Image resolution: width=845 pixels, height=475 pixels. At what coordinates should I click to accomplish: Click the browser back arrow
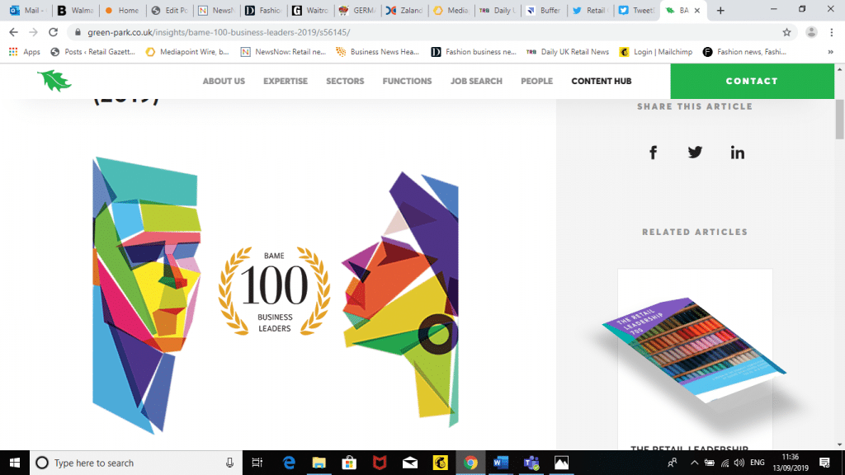tap(12, 31)
